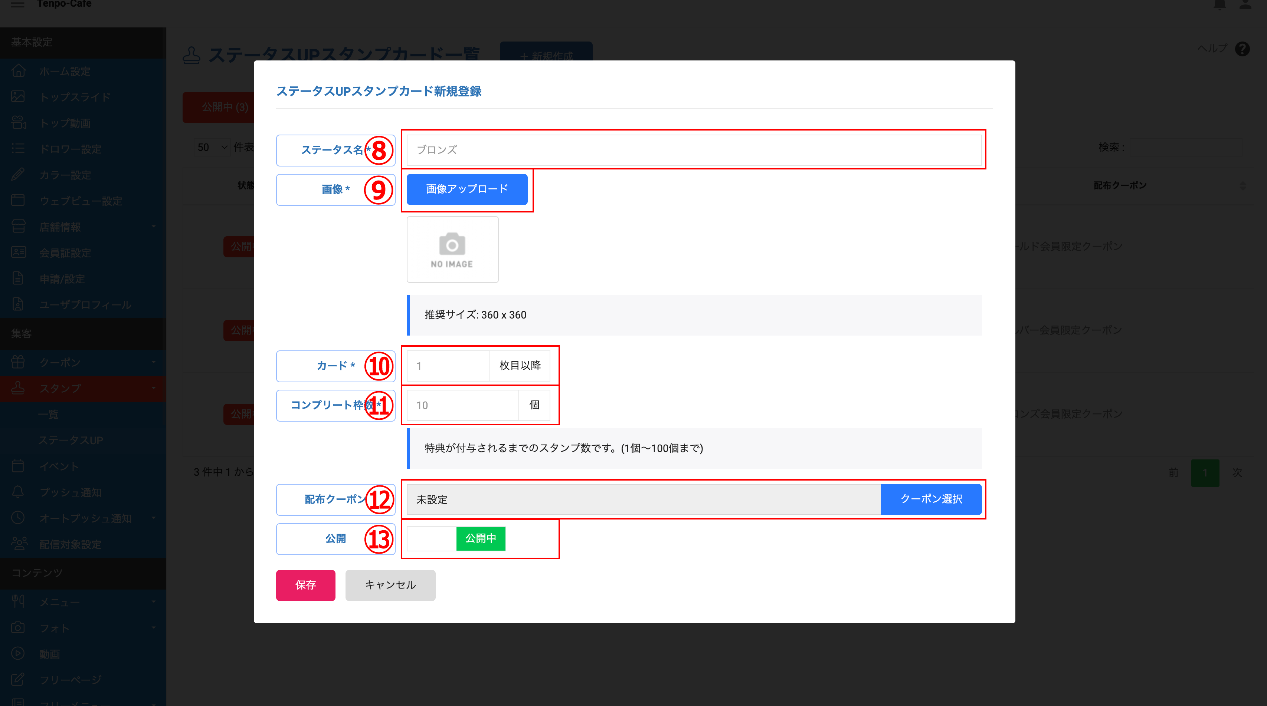
Task: Open 一覧 under スタンプ menu
Action: pyautogui.click(x=49, y=414)
